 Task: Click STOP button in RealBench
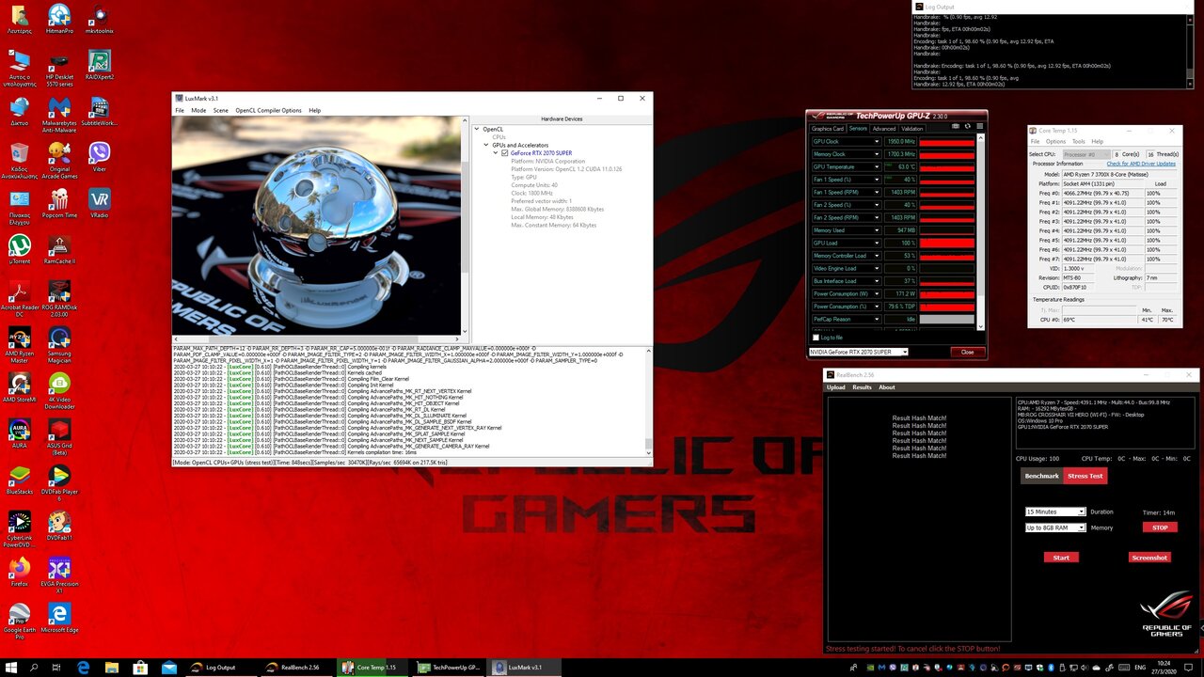coord(1160,527)
